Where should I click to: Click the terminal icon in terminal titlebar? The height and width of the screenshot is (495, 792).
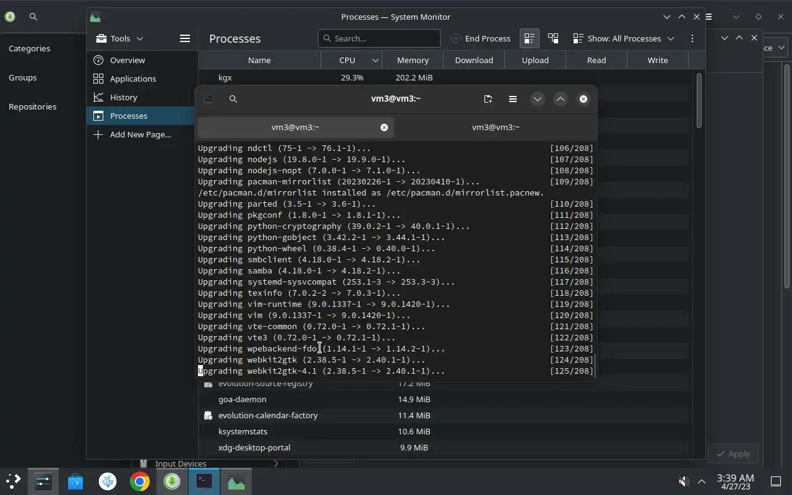click(x=209, y=99)
